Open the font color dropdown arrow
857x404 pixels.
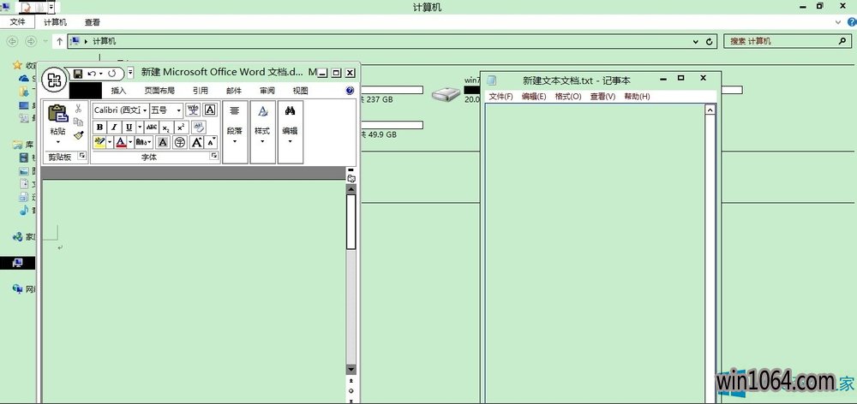(130, 142)
